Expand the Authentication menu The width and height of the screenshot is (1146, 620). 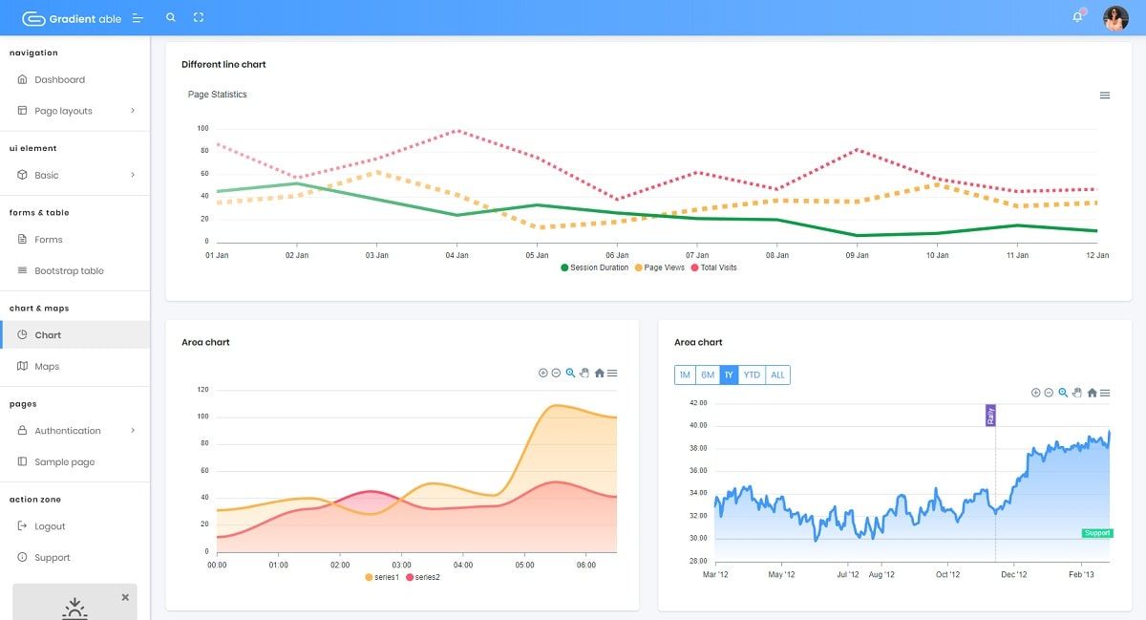point(74,431)
